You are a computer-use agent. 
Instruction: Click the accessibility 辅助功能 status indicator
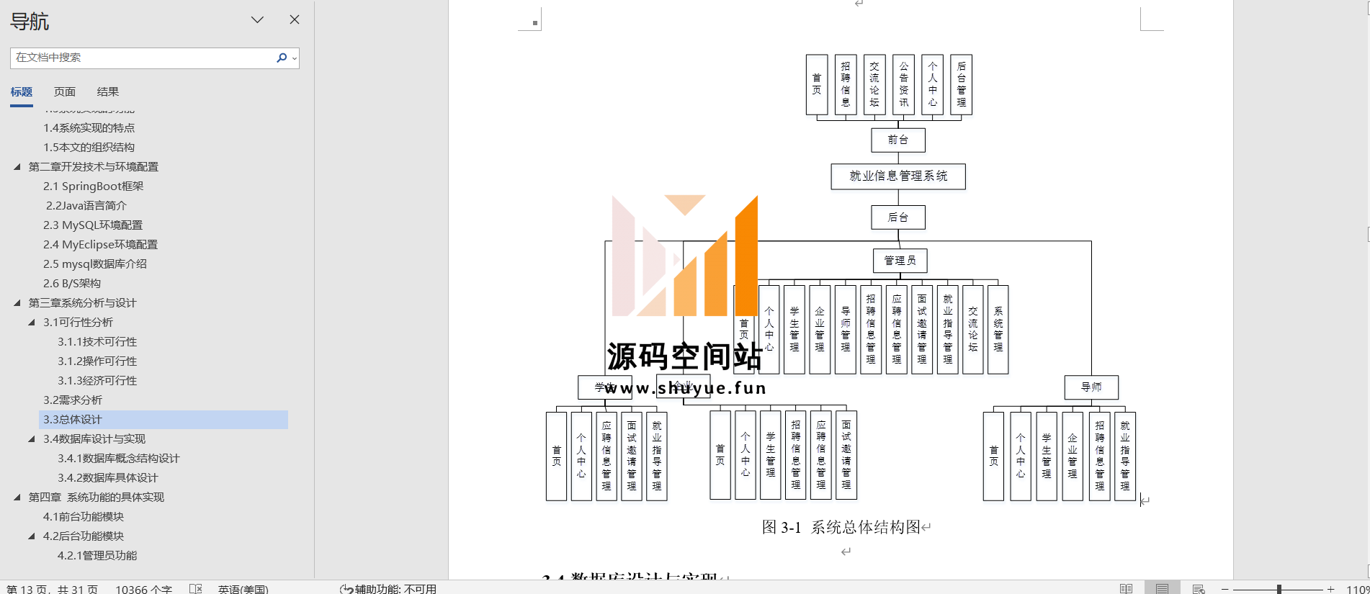pyautogui.click(x=388, y=588)
